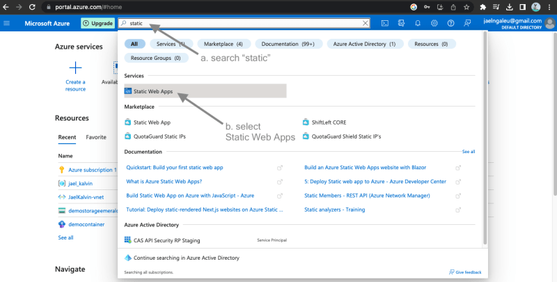
Task: Filter results by Resources (0)
Action: [431, 44]
